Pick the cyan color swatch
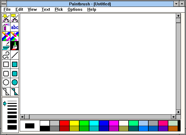 tap(94, 123)
